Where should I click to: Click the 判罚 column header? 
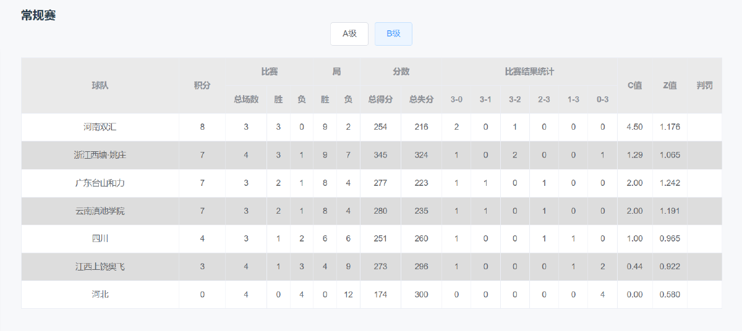[704, 85]
